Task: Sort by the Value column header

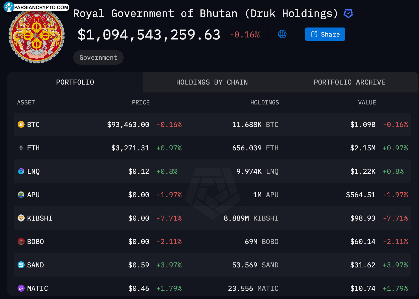Action: (367, 102)
